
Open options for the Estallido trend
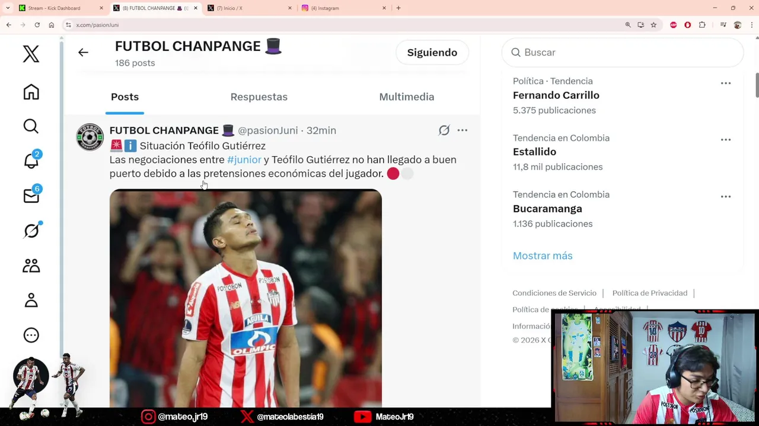726,140
